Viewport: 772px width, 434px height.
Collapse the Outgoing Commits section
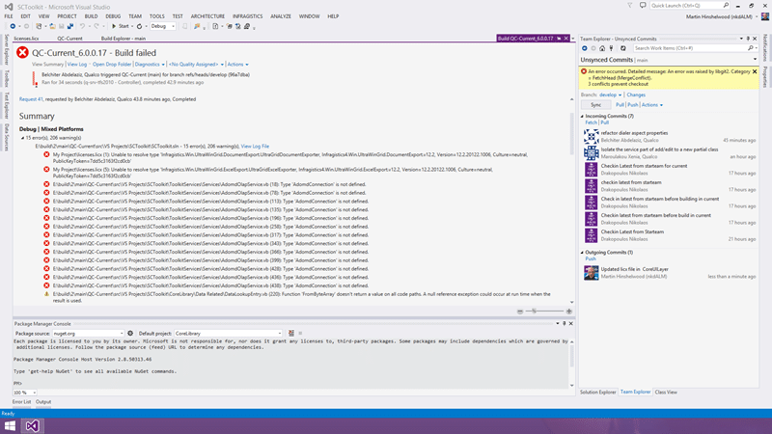click(x=583, y=253)
